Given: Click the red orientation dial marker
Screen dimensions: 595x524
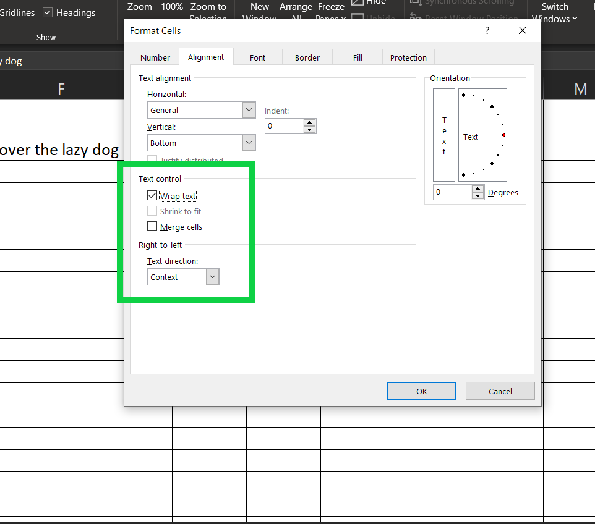Looking at the screenshot, I should (x=503, y=135).
